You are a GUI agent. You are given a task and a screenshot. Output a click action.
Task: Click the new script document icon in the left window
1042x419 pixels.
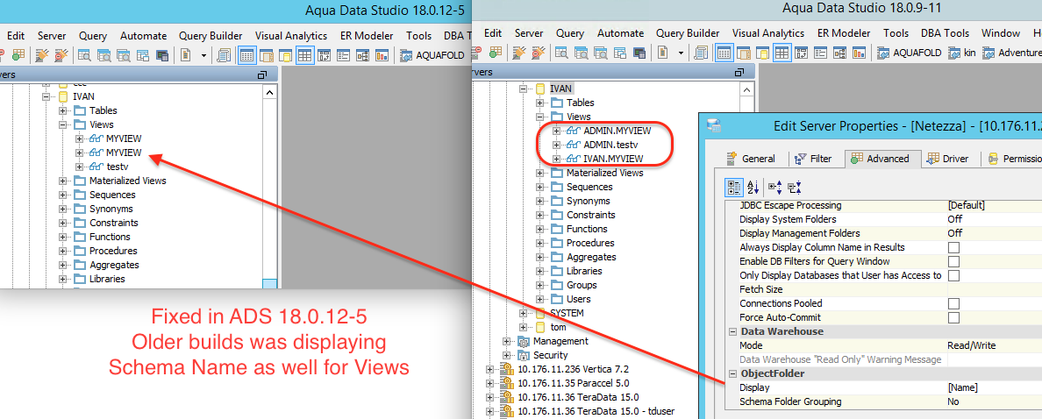[185, 55]
